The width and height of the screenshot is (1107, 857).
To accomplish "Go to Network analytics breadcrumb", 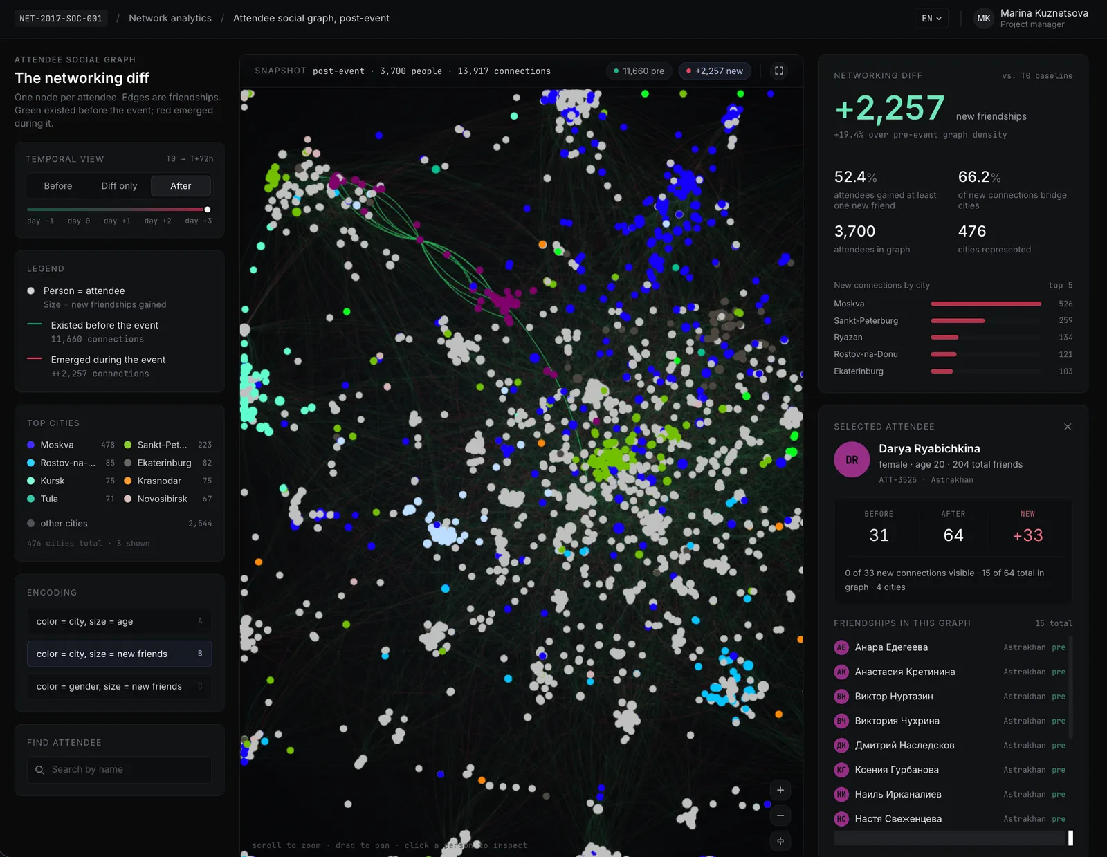I will (170, 19).
